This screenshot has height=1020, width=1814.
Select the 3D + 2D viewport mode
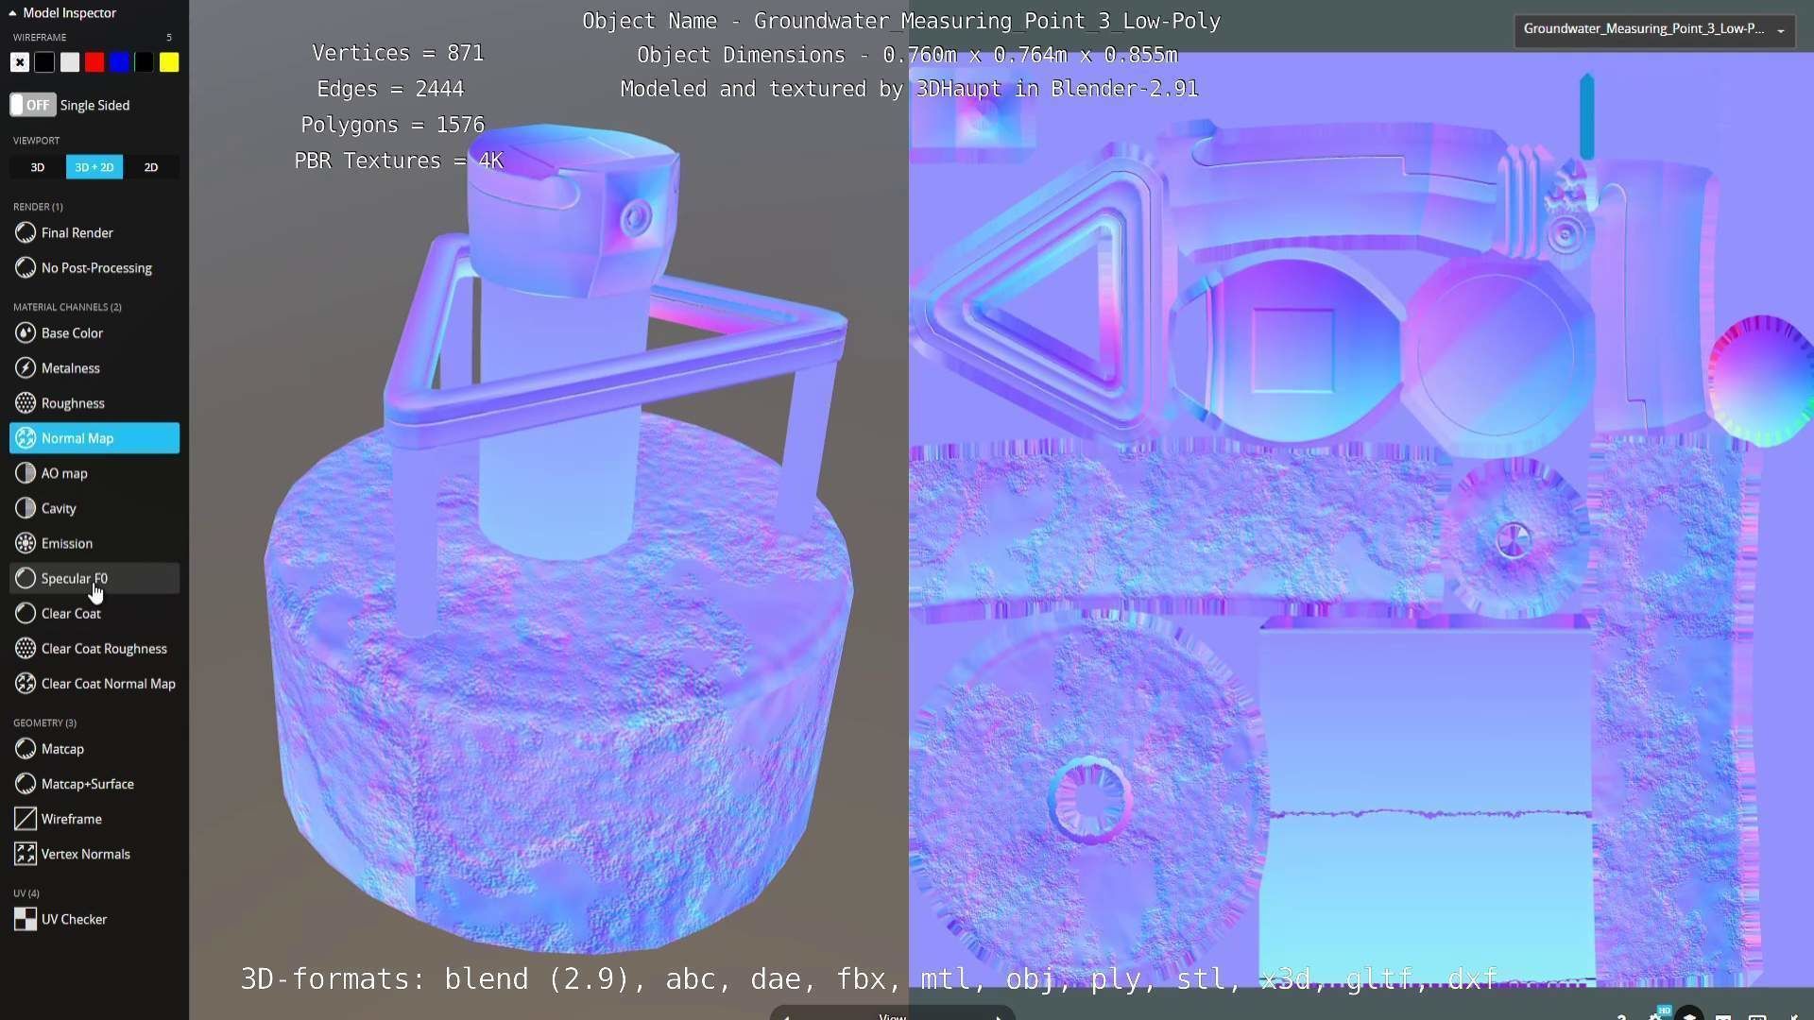coord(94,167)
